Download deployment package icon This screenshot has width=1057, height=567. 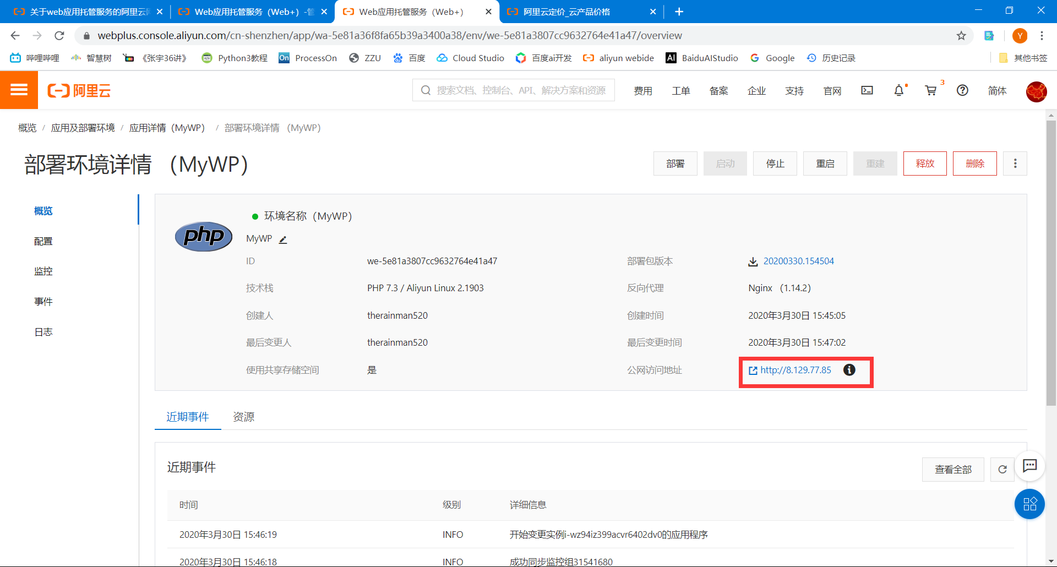[753, 261]
